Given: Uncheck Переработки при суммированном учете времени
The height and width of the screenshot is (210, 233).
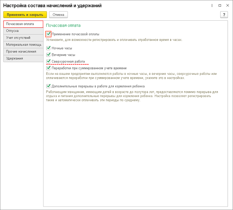Looking at the screenshot, I should click(49, 68).
